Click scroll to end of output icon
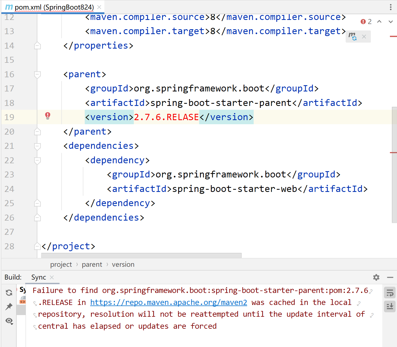This screenshot has height=347, width=397. coord(390,306)
